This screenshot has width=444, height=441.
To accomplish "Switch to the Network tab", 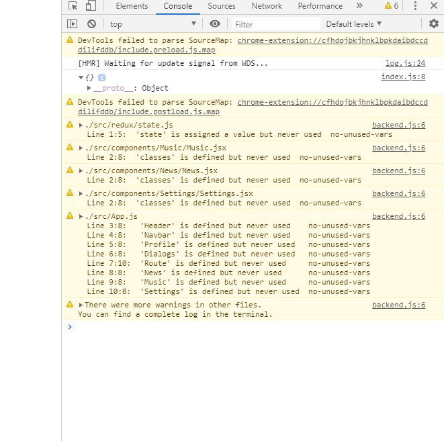I will coord(267,6).
